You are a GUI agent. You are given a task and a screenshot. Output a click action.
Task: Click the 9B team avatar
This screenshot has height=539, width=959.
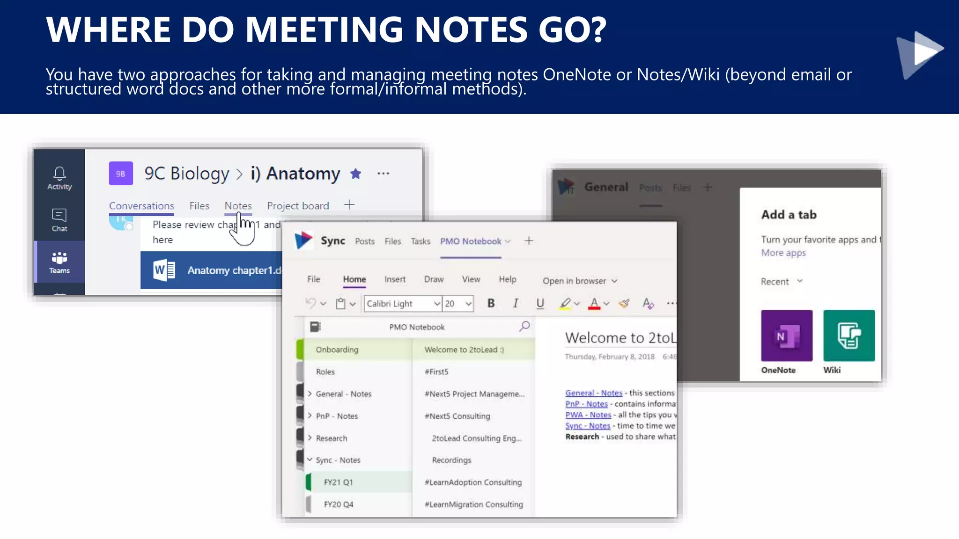[x=121, y=174]
